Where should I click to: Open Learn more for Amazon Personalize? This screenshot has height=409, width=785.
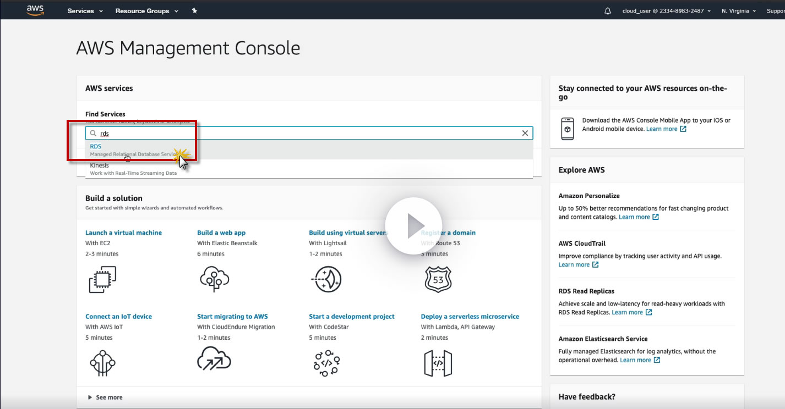634,217
